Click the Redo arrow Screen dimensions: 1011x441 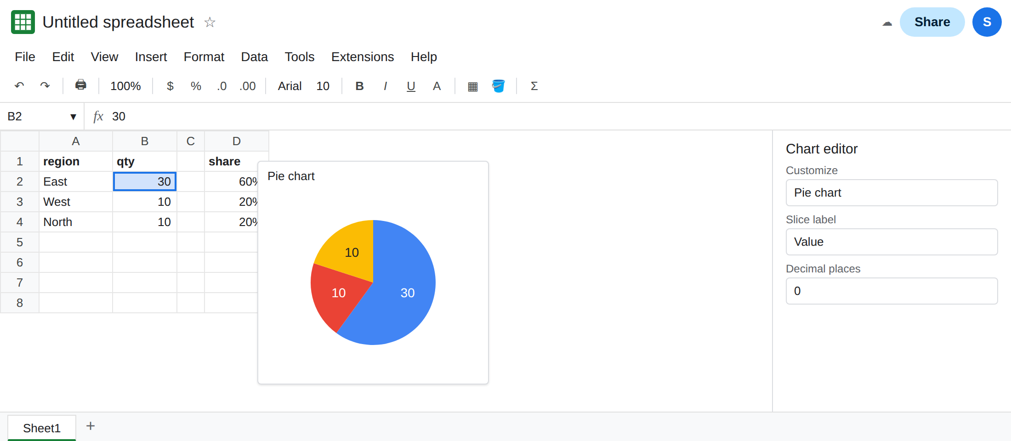45,85
